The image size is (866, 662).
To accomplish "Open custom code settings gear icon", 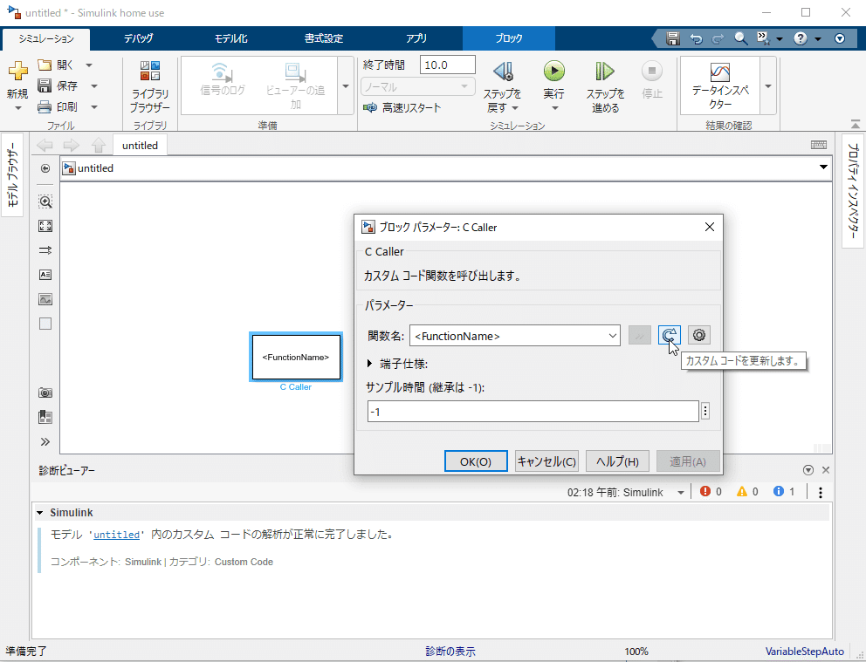I will 698,336.
